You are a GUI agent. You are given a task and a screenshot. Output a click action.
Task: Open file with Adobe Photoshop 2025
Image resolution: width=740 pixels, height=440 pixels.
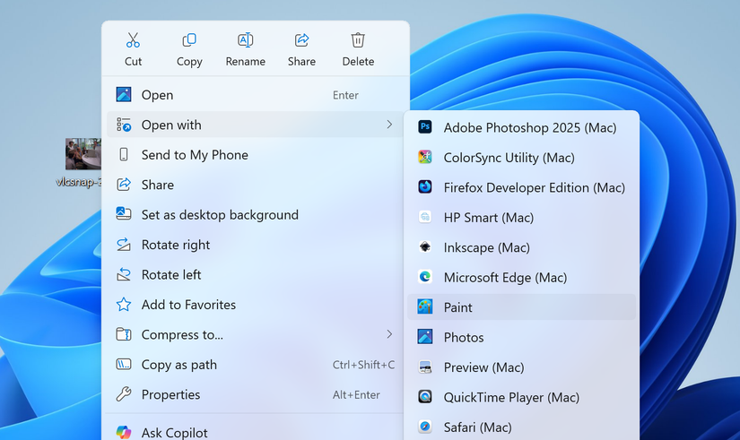click(529, 128)
